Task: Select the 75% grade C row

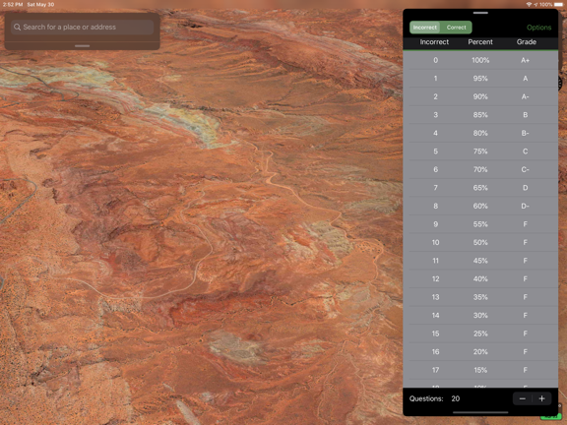Action: pos(480,152)
